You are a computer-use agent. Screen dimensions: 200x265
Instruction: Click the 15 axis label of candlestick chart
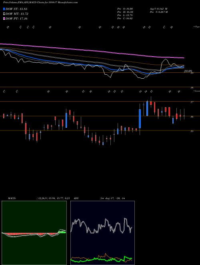click(192, 131)
